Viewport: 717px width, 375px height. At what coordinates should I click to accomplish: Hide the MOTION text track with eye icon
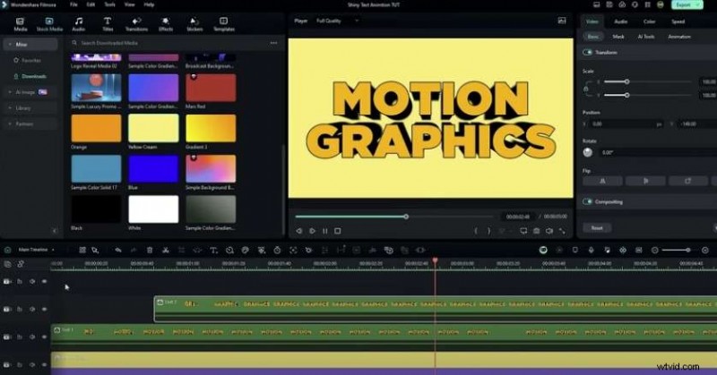tap(44, 337)
